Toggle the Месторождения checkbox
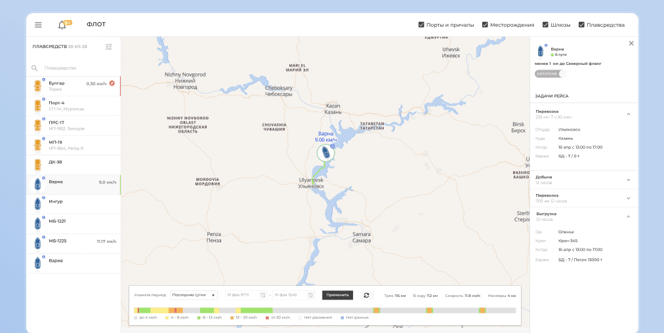Viewport: 664px width, 333px height. 485,25
